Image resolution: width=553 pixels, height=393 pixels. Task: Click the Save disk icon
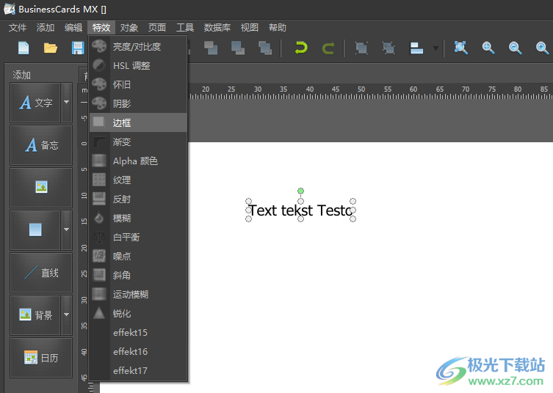tap(77, 48)
